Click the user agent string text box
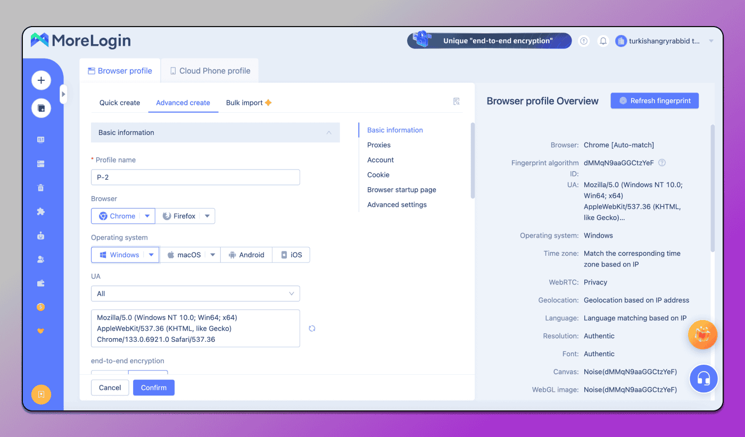 195,329
